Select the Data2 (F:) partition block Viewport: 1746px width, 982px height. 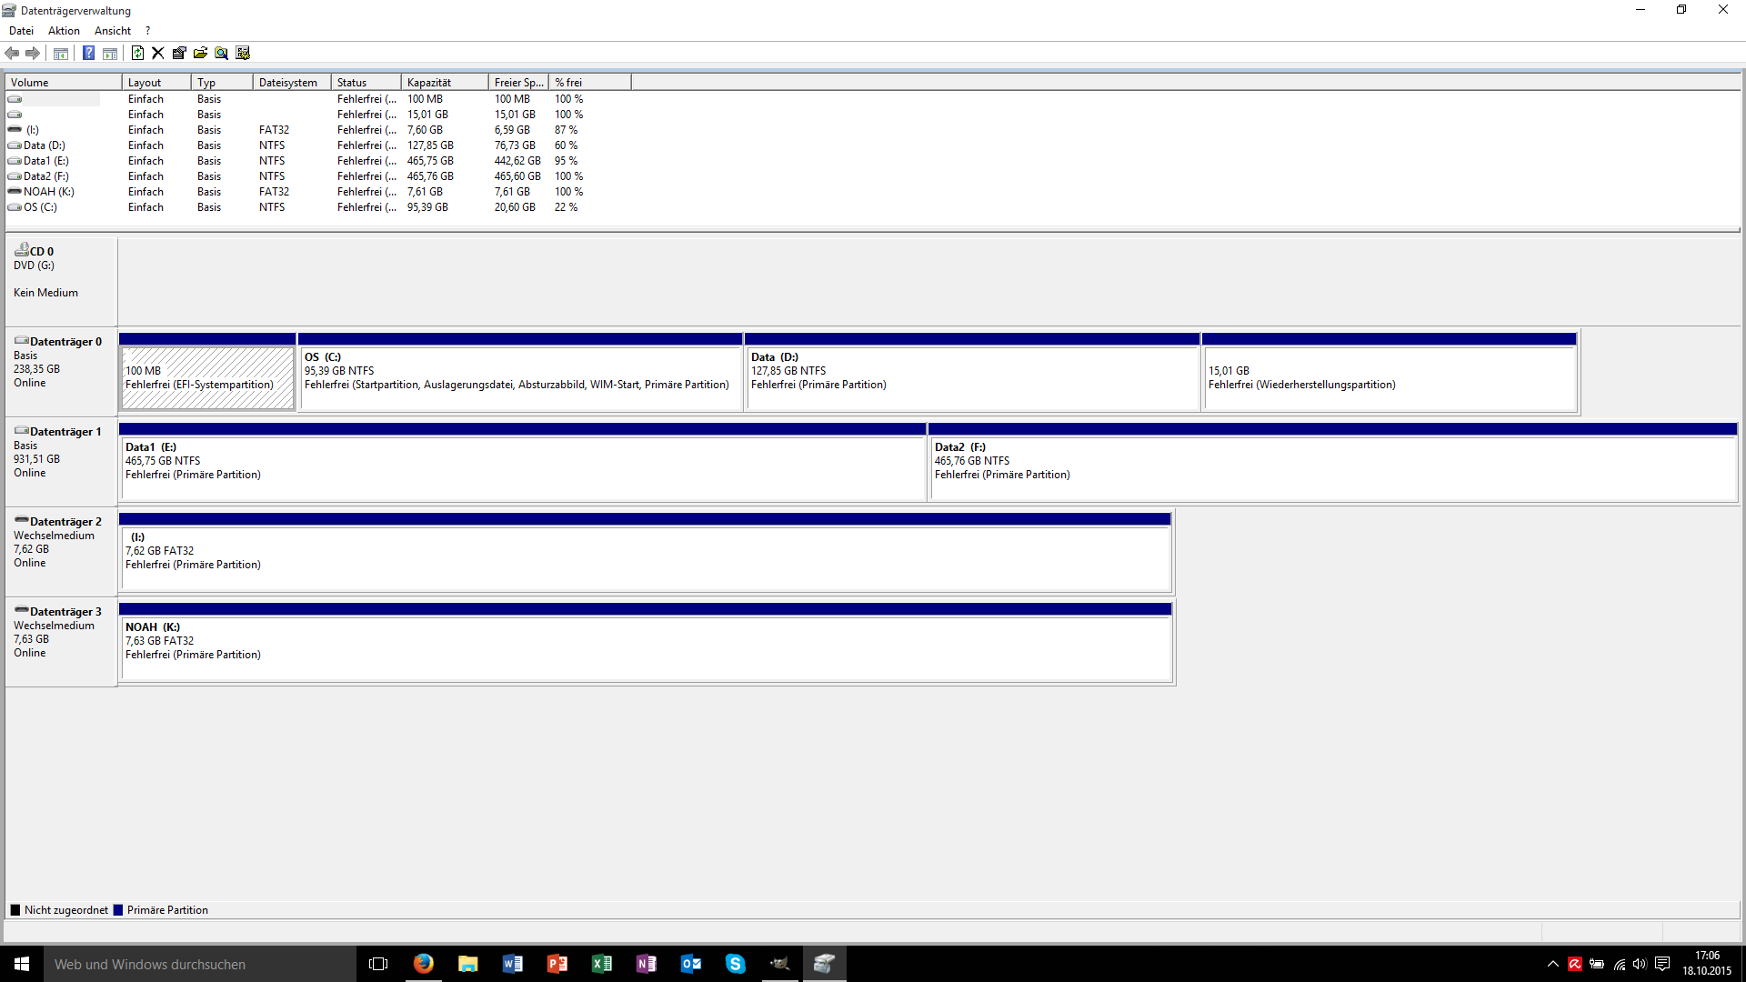pos(1331,467)
